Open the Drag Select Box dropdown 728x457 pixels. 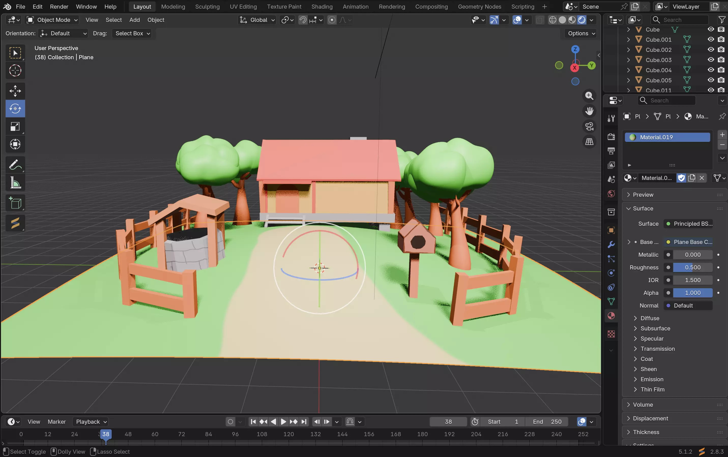point(132,34)
